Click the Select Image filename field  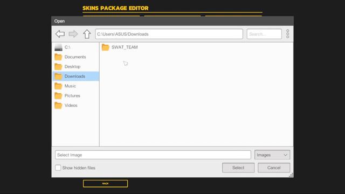tap(153, 155)
